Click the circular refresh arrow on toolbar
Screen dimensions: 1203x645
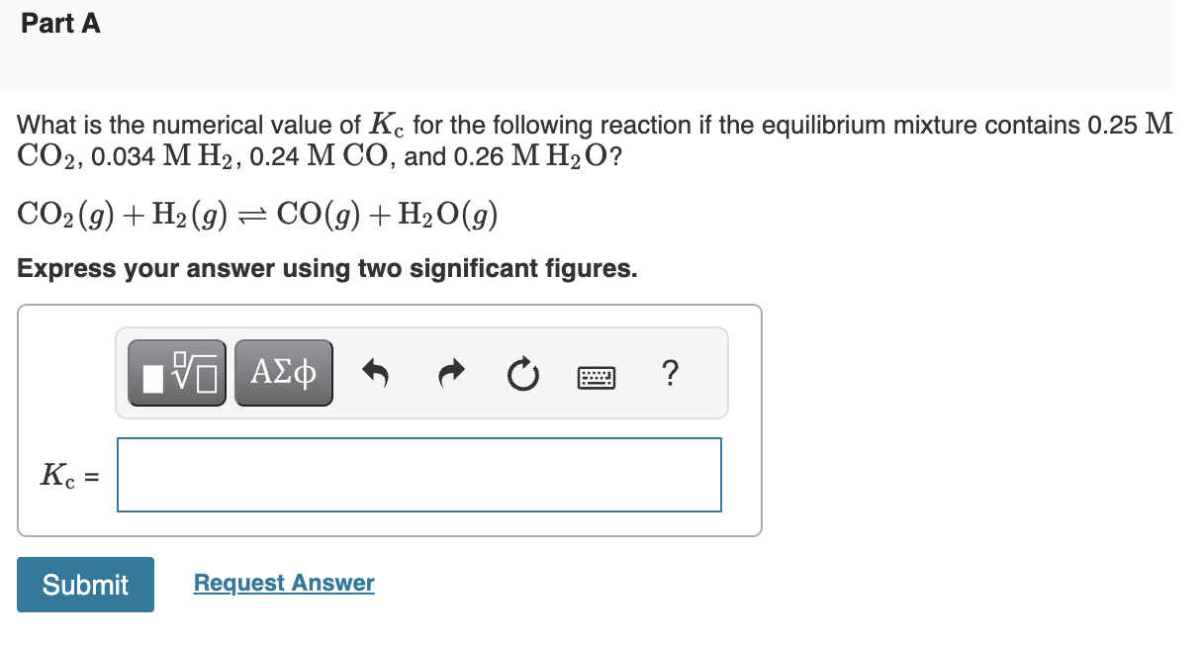(x=523, y=374)
